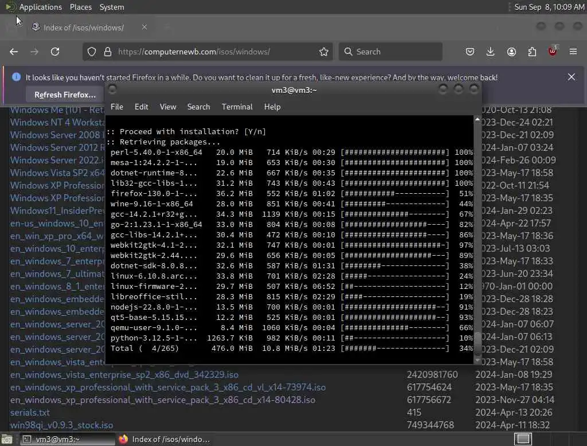Screen dimensions: 587x446
Task: Open the Applications menu in top panel
Action: point(41,7)
